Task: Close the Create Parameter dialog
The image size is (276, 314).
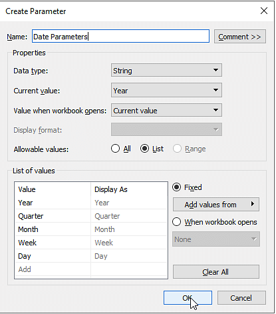Action: (264, 11)
